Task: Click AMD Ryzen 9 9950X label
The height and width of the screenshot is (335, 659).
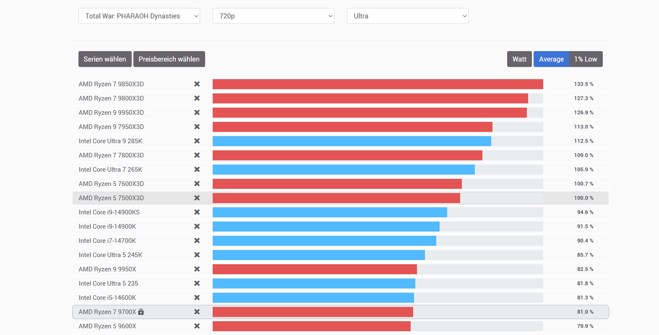Action: [107, 269]
